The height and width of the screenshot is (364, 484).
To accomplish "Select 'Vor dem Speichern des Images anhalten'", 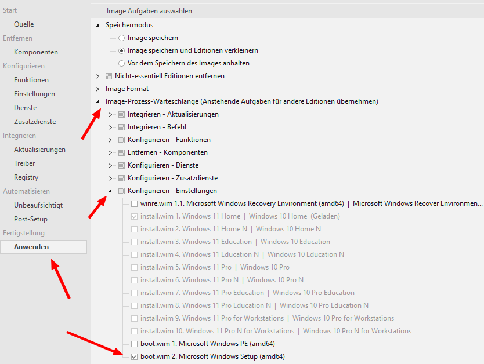I will point(122,63).
